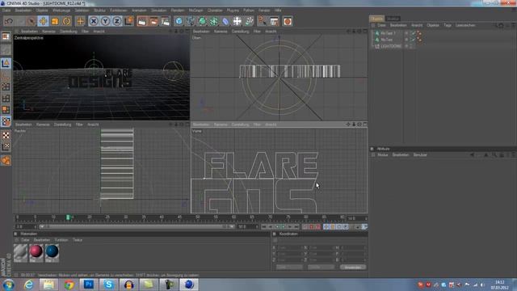
Task: Open Kameras menu in perspective viewport
Action: (48, 32)
